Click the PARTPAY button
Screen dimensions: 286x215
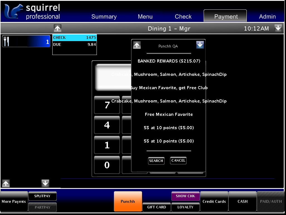(43, 207)
